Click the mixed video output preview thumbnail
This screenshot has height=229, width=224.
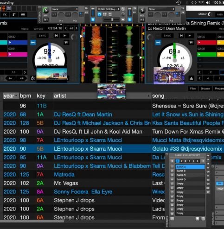[x=111, y=91]
